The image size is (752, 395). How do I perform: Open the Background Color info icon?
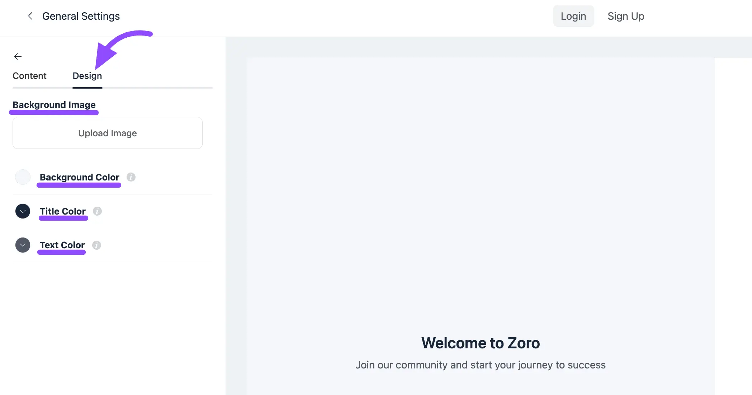coord(131,177)
